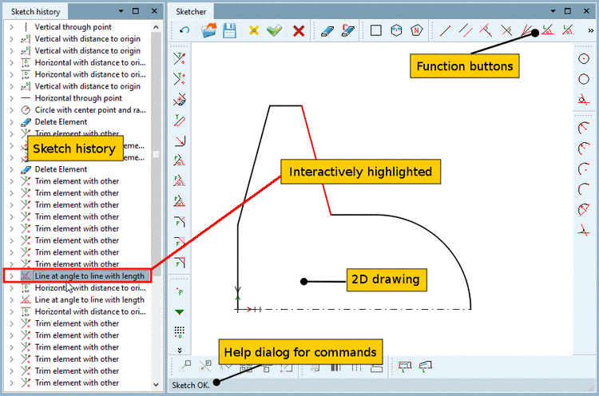
Task: Click the origin axis marker in the drawing
Action: pyautogui.click(x=238, y=309)
